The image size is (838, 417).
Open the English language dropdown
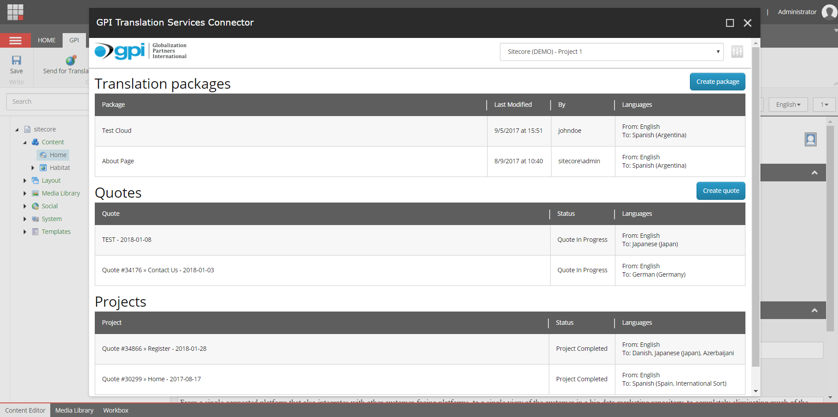(x=788, y=105)
